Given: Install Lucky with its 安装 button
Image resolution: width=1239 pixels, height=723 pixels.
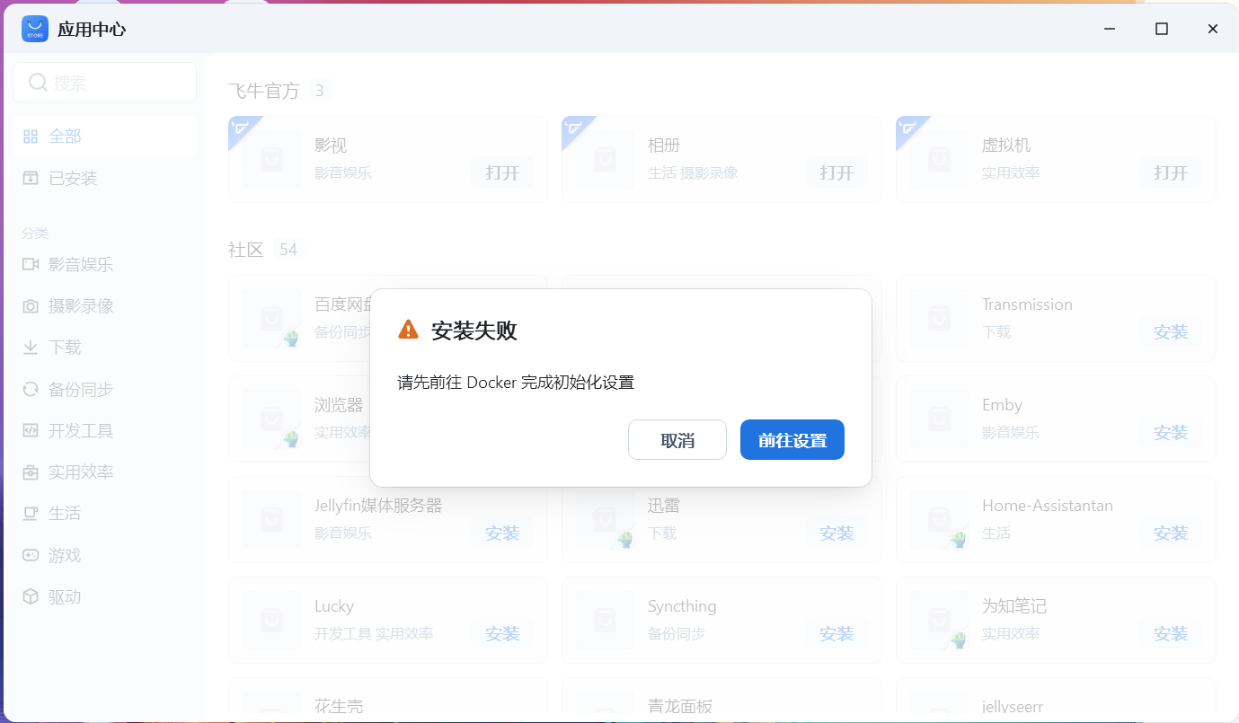Looking at the screenshot, I should pos(502,633).
